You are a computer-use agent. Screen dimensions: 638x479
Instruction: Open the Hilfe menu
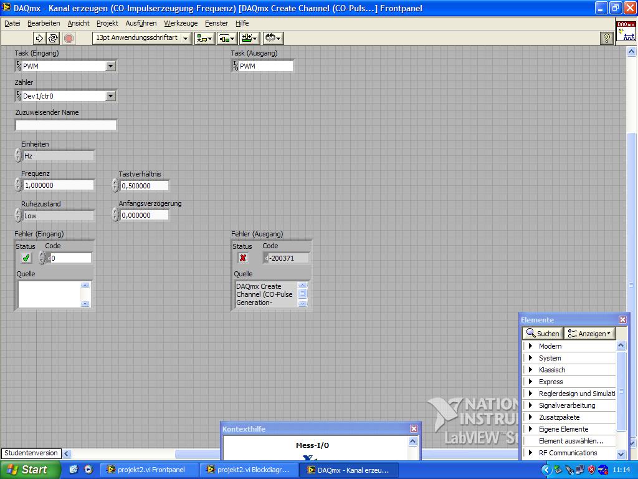(242, 23)
